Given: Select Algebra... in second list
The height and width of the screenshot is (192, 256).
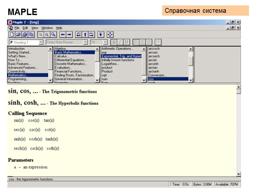Looking at the screenshot, I should (61, 49).
